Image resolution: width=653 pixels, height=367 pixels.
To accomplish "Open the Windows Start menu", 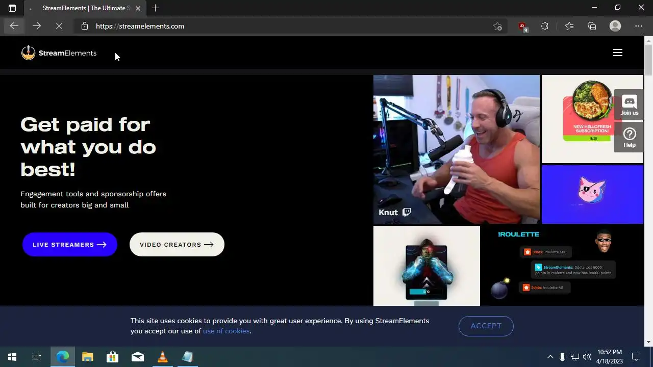I will (12, 357).
